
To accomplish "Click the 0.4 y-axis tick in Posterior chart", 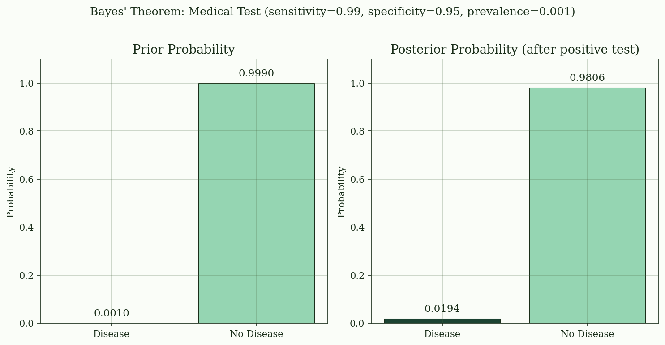I will tap(358, 227).
